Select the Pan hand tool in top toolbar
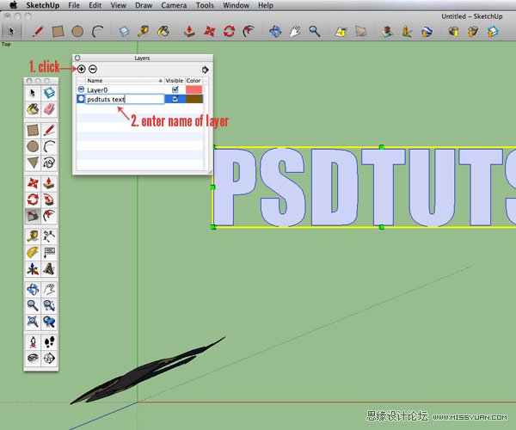516x430 pixels. pyautogui.click(x=295, y=32)
